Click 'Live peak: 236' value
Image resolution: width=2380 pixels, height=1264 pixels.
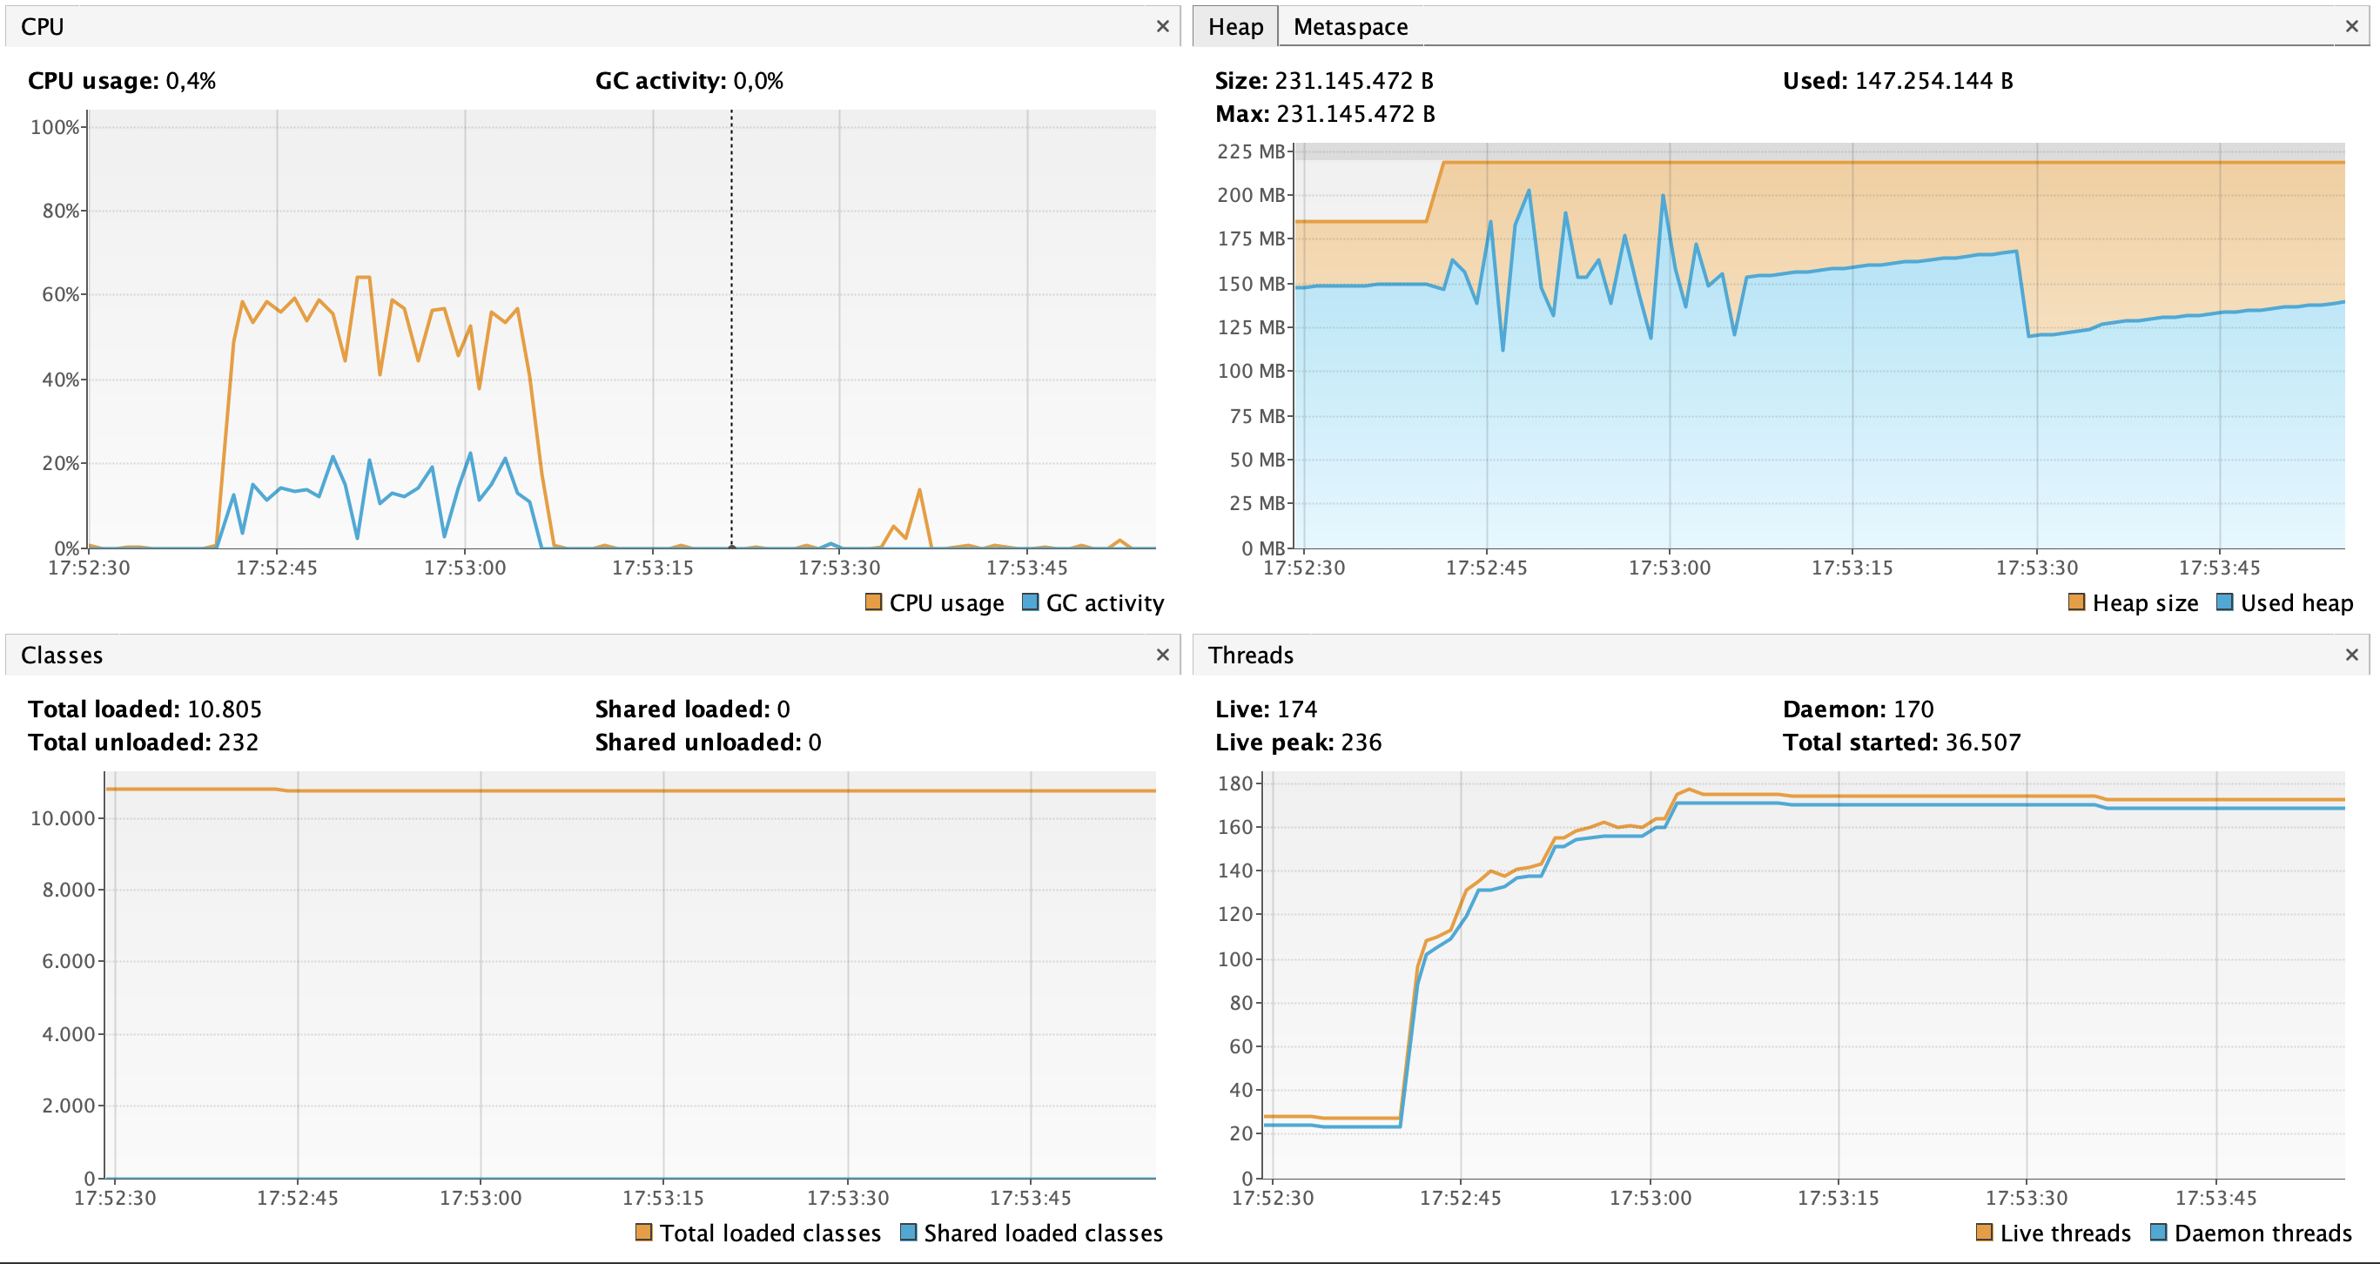coord(1298,742)
